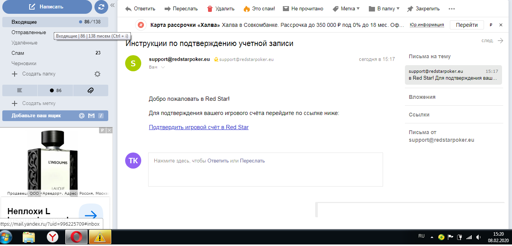The width and height of the screenshot is (512, 246).
Task: Open the Метка label dropdown
Action: point(346,8)
